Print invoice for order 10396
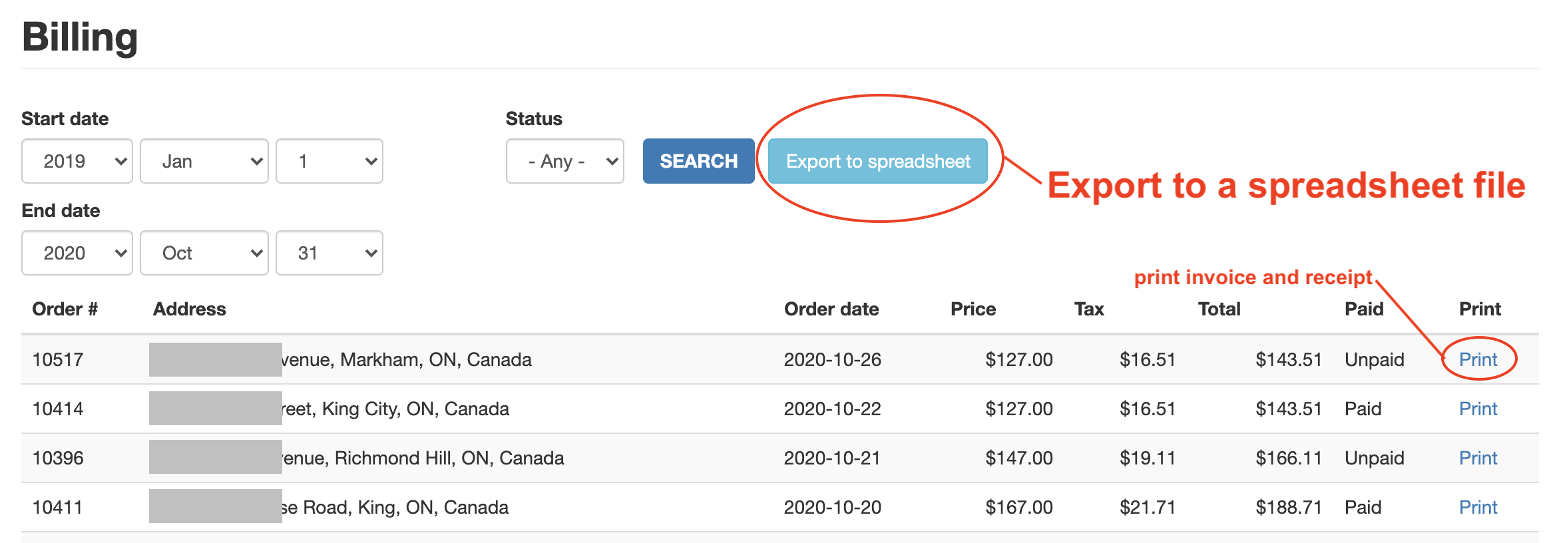This screenshot has width=1559, height=543. pyautogui.click(x=1478, y=458)
